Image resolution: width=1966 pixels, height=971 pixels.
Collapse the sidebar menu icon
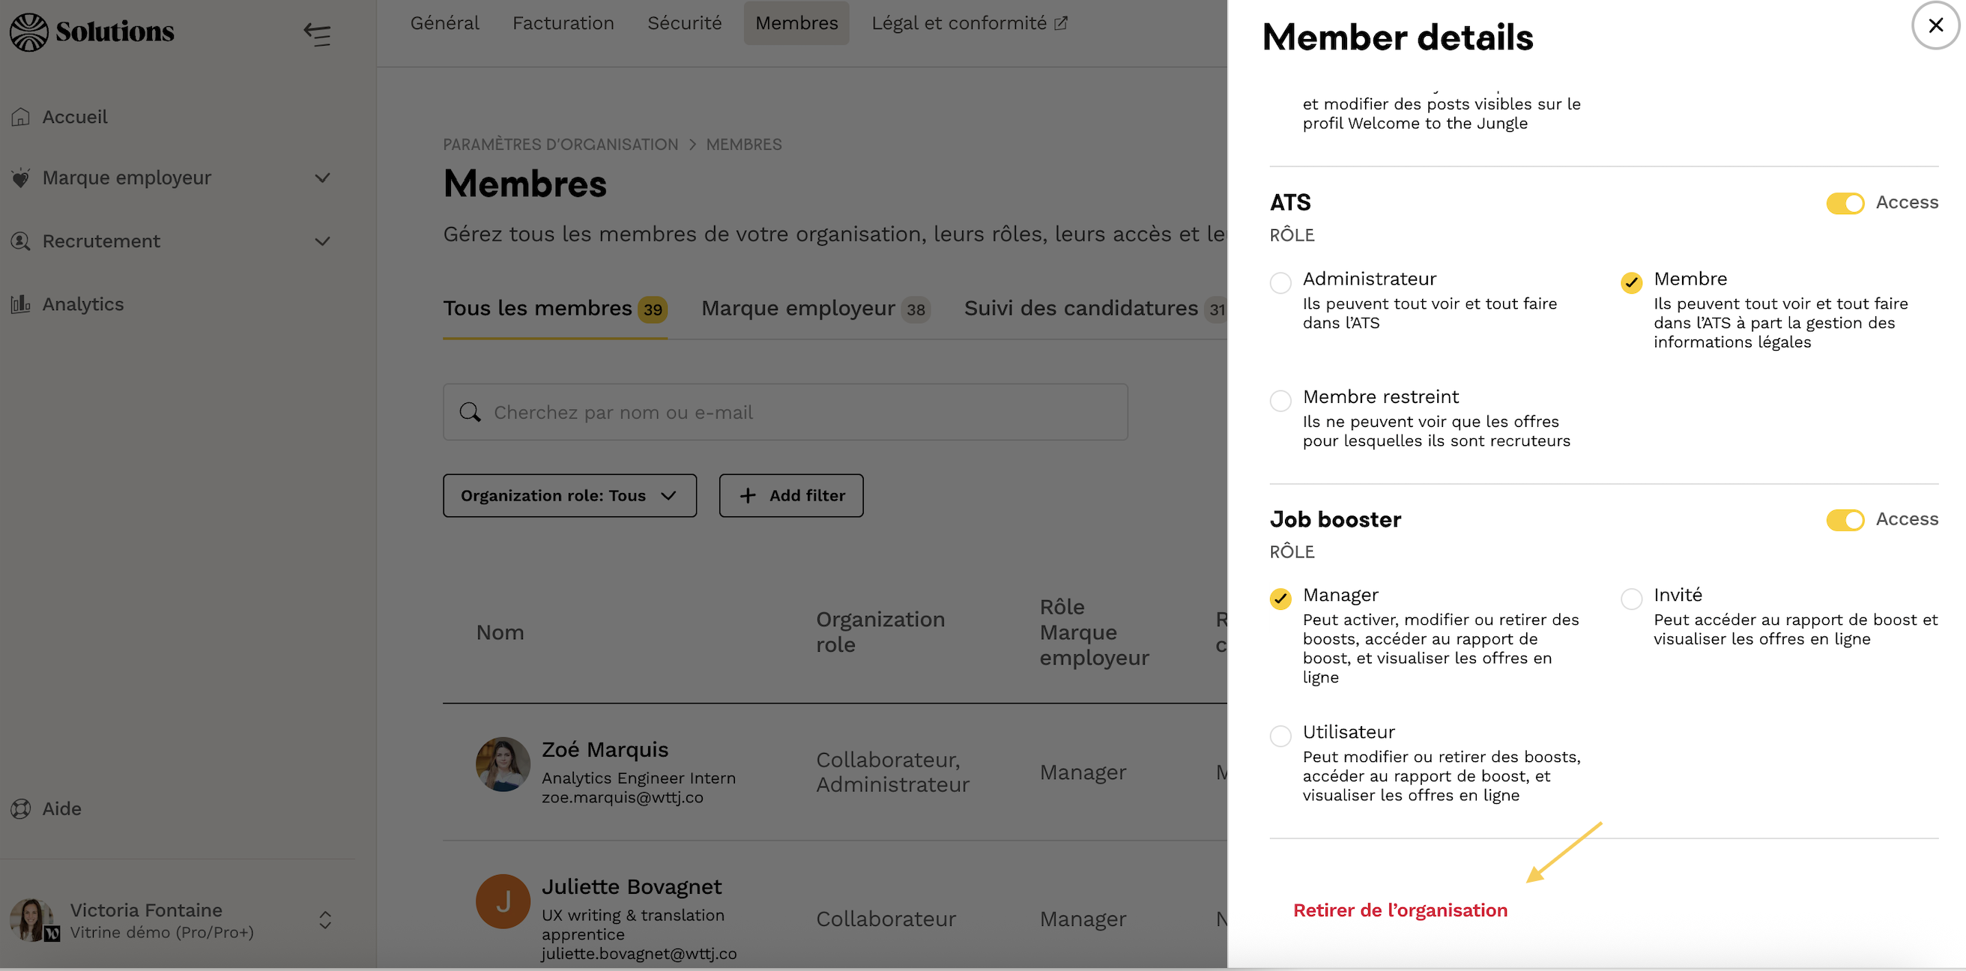(318, 34)
